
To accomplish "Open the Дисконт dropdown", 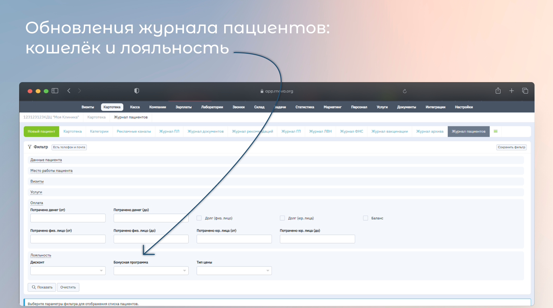I will [x=68, y=271].
